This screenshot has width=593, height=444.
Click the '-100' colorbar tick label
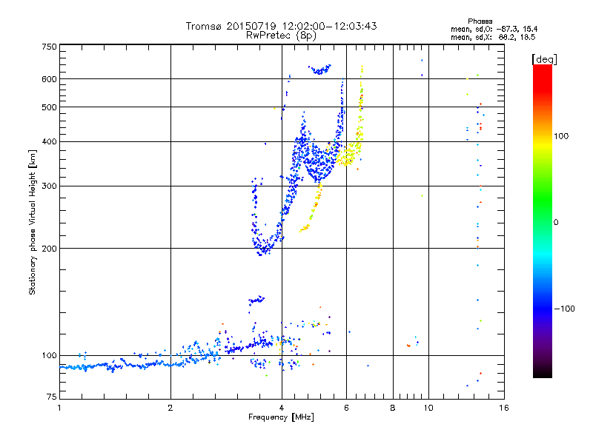pyautogui.click(x=564, y=309)
